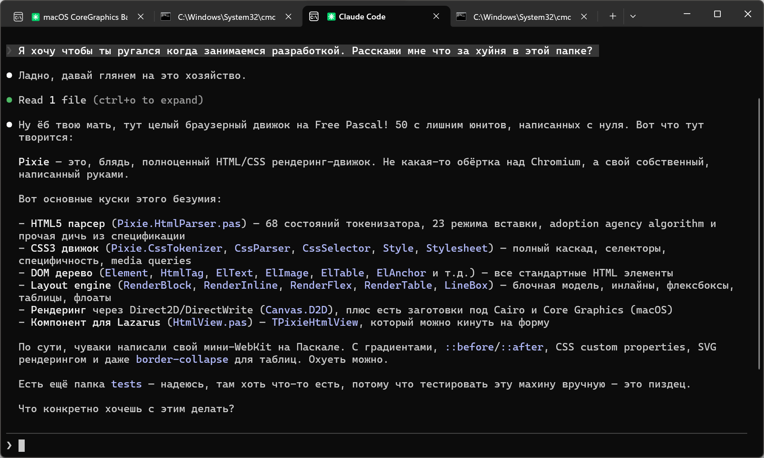The height and width of the screenshot is (458, 764).
Task: Close the macOS CoreGraphics tab
Action: point(141,17)
